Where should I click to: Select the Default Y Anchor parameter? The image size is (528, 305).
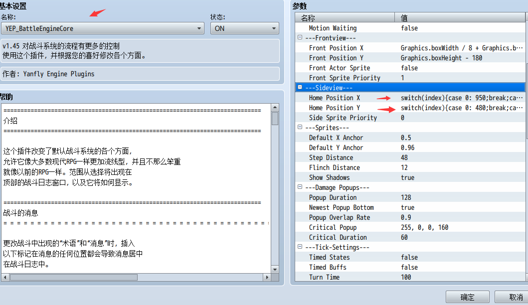pos(410,148)
